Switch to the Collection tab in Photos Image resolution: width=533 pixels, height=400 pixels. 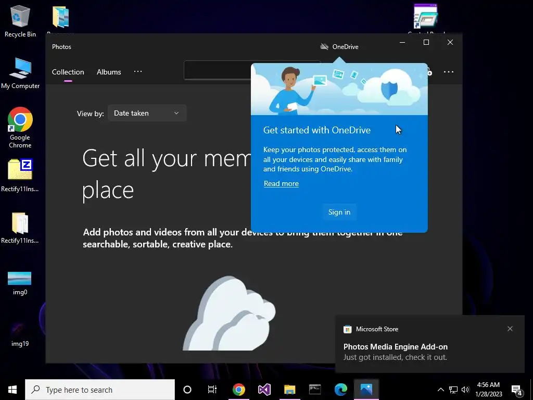(68, 72)
